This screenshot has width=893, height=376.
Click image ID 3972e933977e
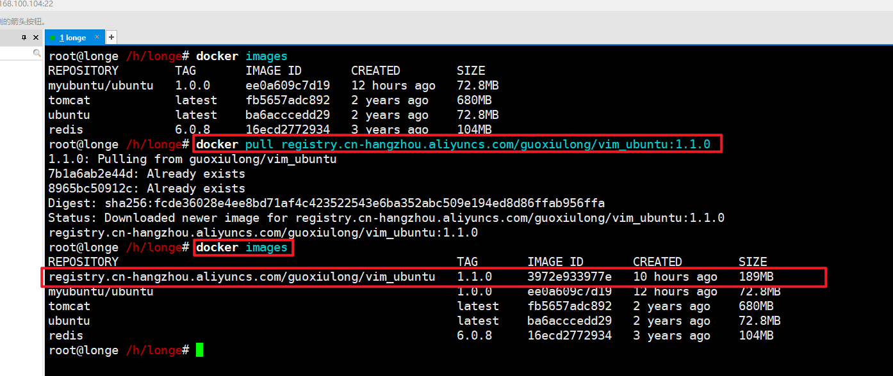[x=569, y=277]
